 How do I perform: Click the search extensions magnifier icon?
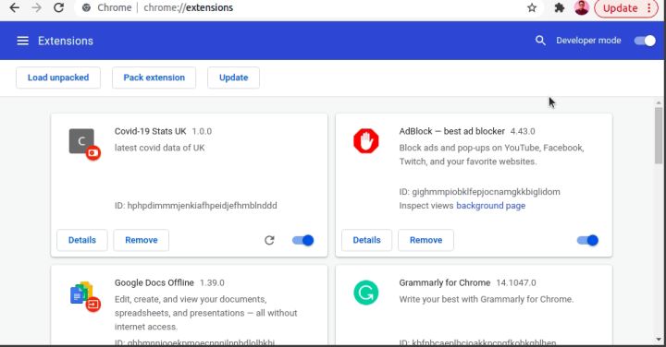(540, 41)
